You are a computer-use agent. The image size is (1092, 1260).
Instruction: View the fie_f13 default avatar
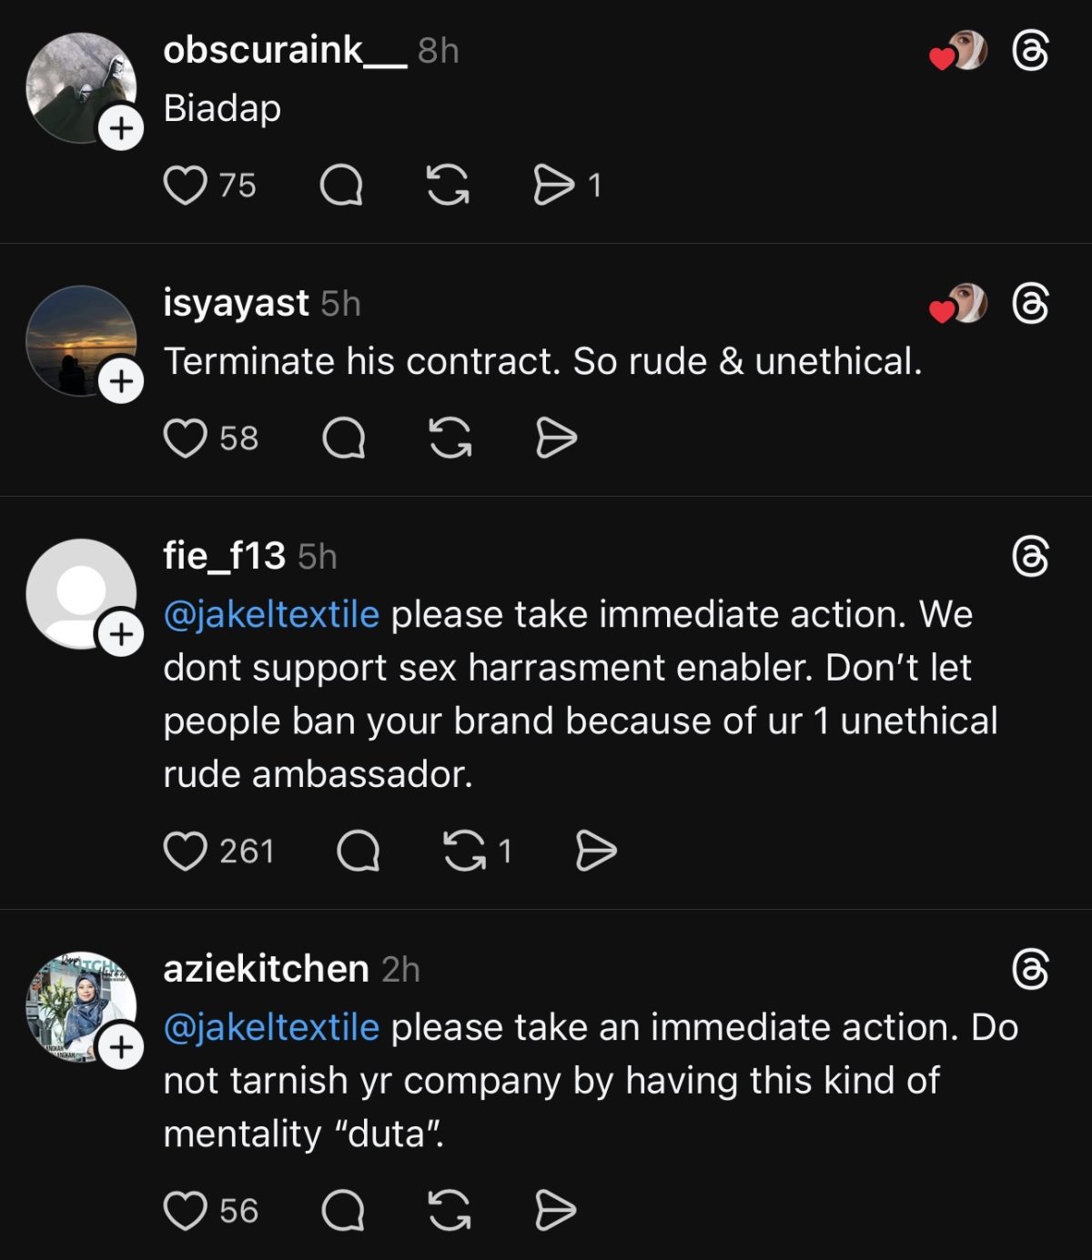coord(76,591)
